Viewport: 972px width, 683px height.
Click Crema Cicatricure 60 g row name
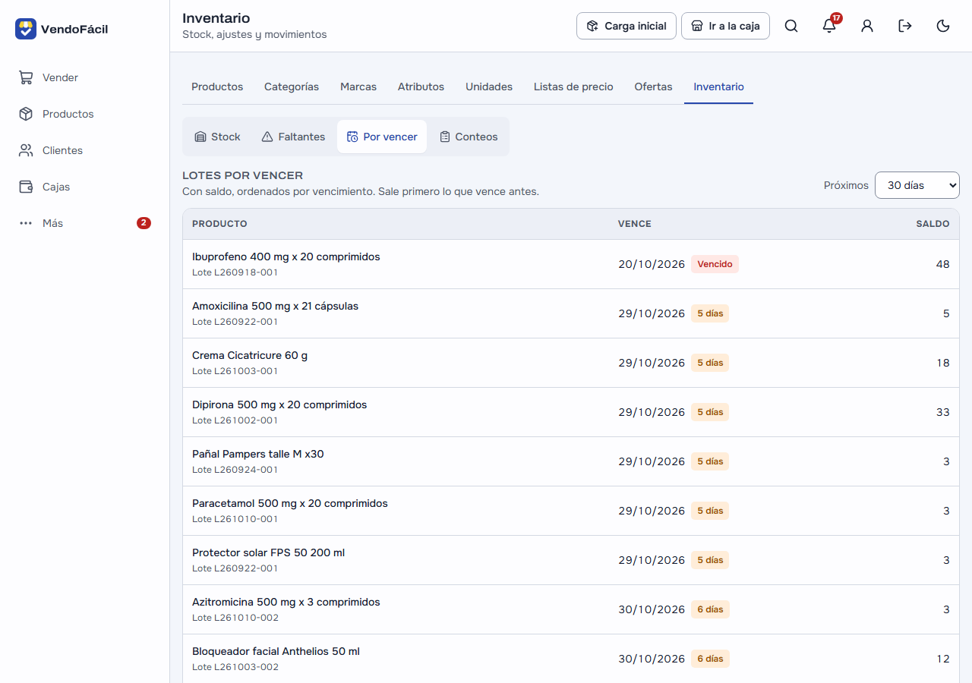pyautogui.click(x=250, y=355)
